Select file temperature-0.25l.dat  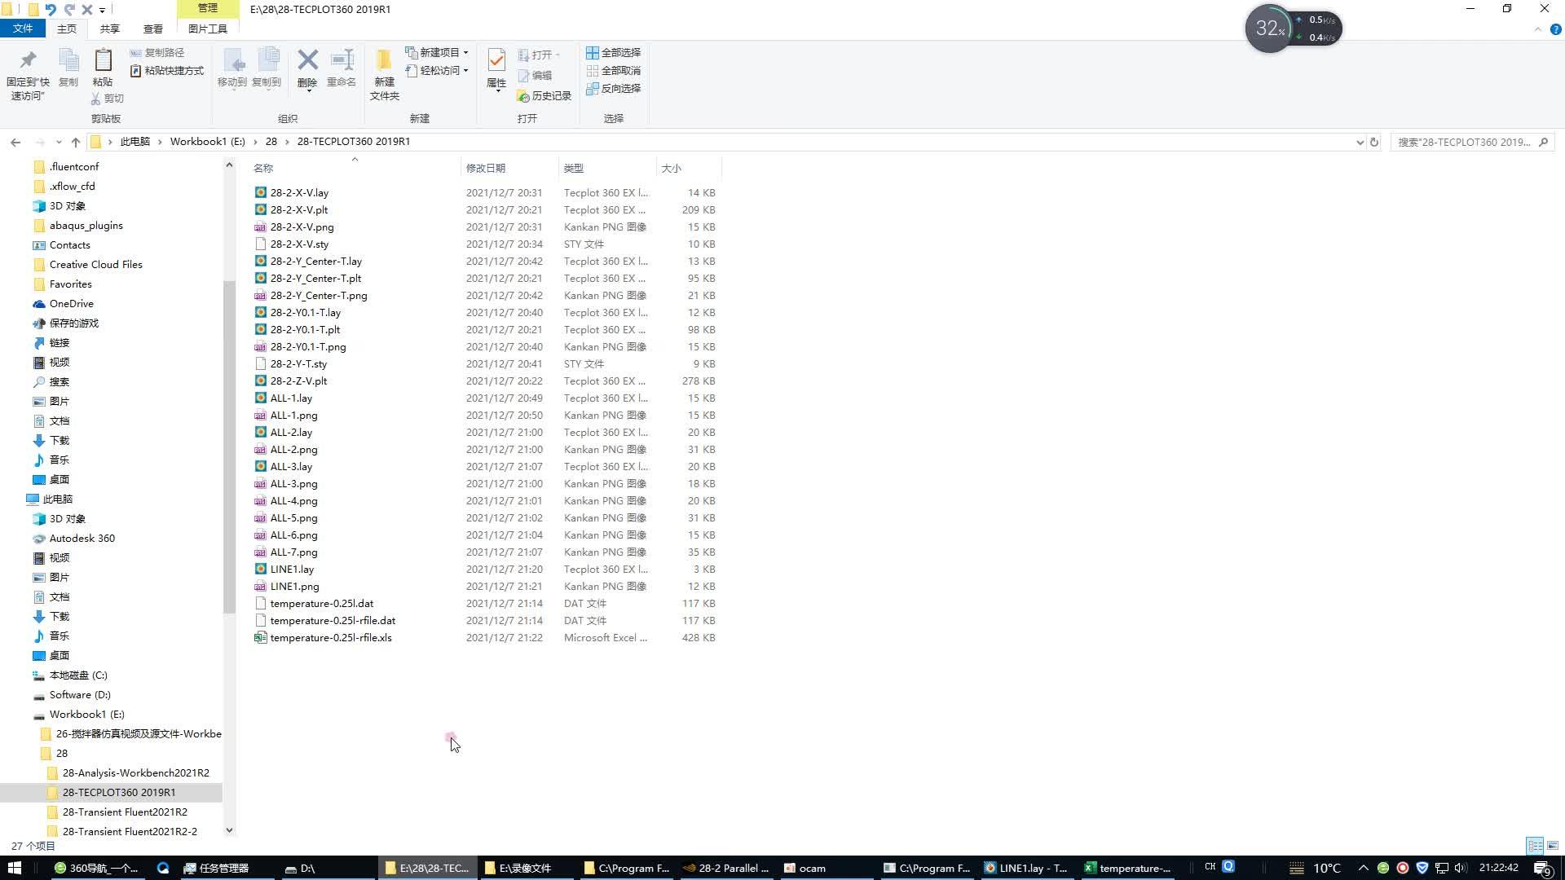(322, 604)
